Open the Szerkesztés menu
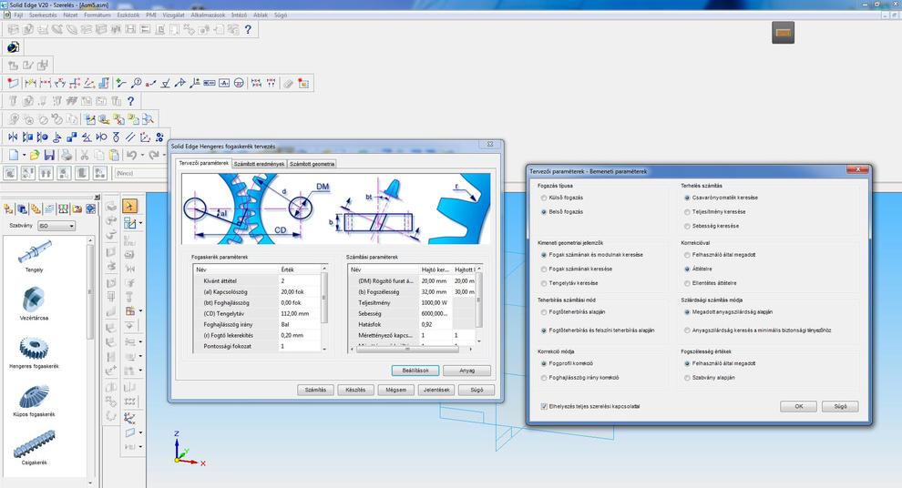The width and height of the screenshot is (902, 488). click(x=43, y=15)
